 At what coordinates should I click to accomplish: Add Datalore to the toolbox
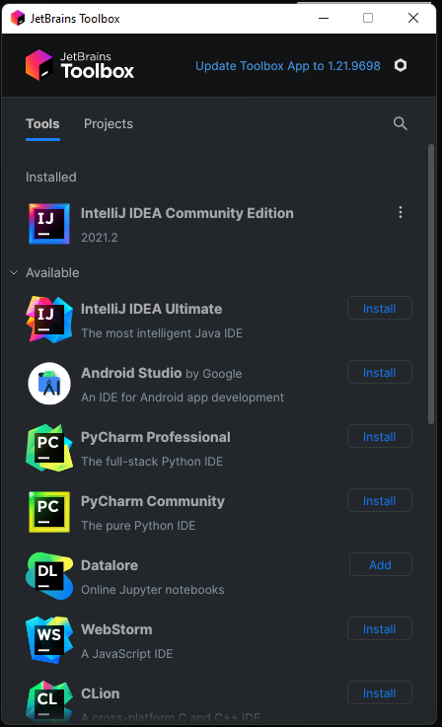pyautogui.click(x=380, y=564)
